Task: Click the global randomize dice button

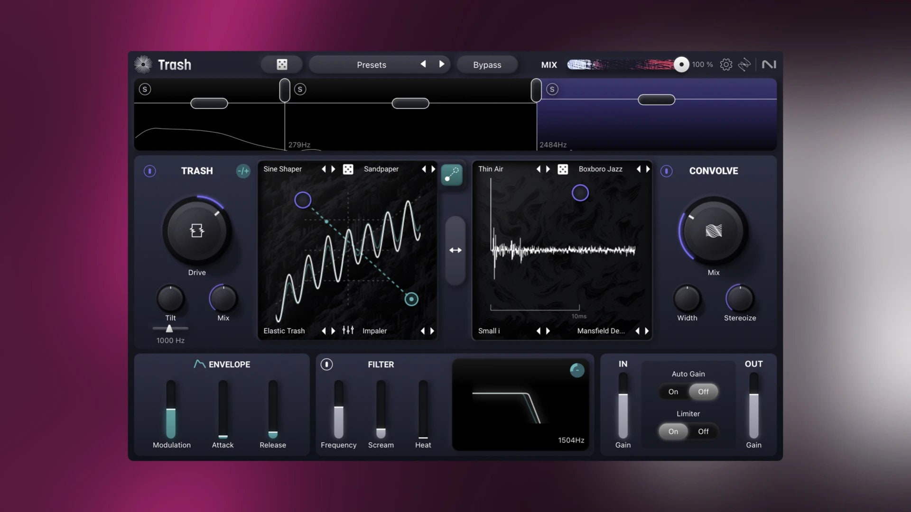Action: (282, 64)
